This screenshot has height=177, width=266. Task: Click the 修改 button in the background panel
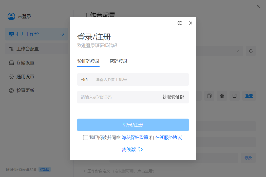coord(248,158)
